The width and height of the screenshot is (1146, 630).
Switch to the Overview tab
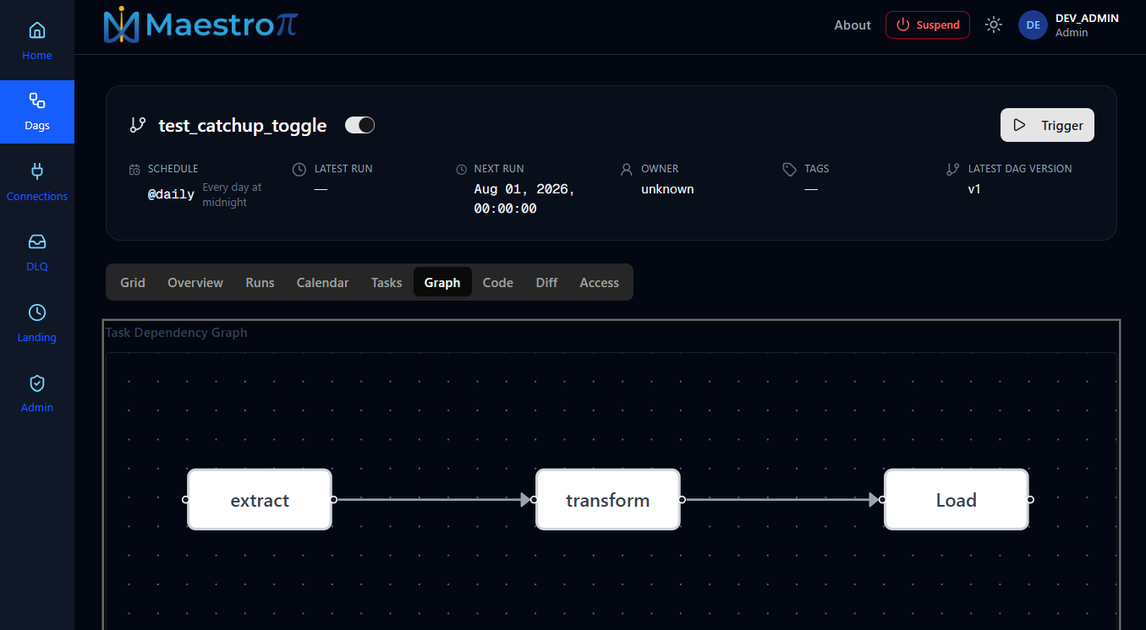click(x=195, y=282)
